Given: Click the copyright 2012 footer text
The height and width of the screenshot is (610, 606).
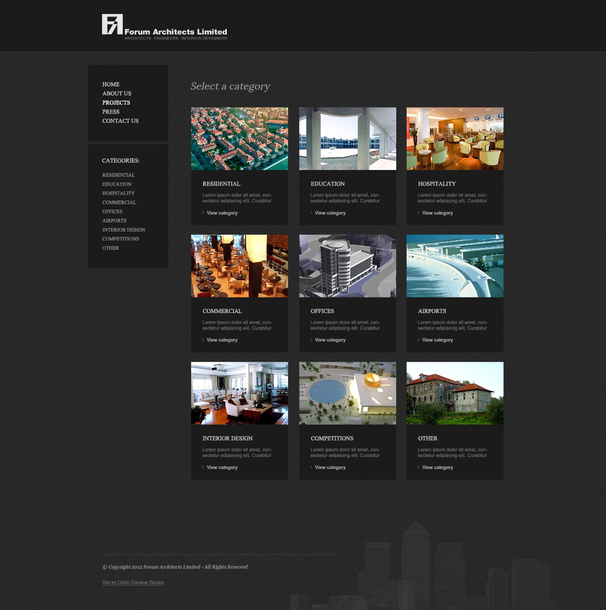Looking at the screenshot, I should point(175,567).
